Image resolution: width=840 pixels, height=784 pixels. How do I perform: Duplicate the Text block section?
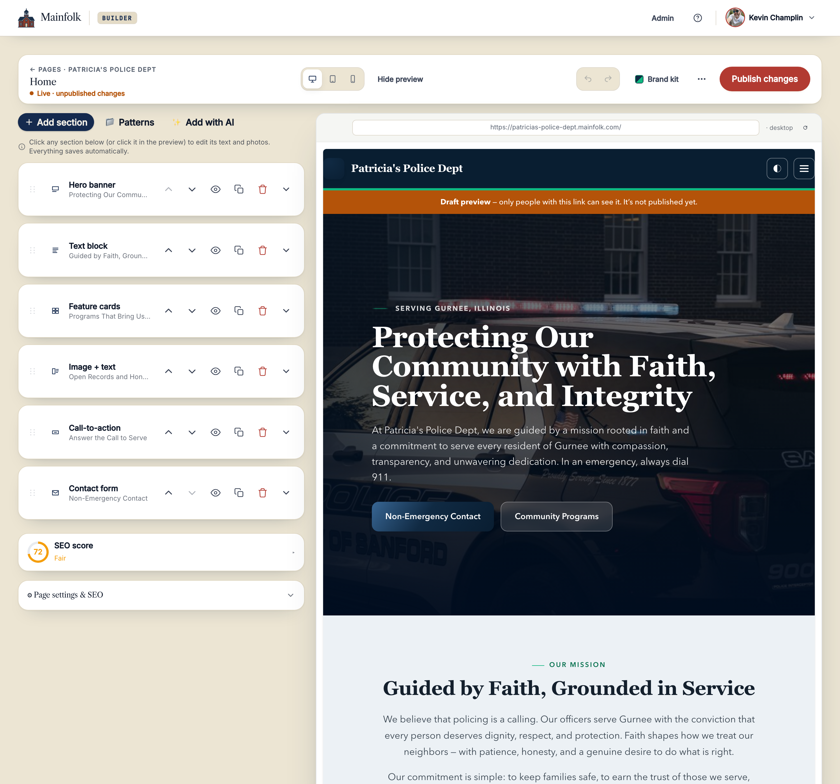[239, 250]
